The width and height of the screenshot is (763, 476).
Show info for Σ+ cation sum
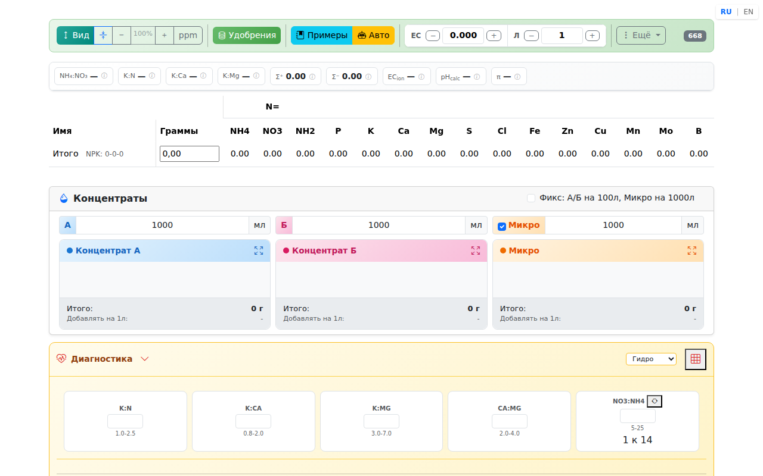[x=312, y=77]
